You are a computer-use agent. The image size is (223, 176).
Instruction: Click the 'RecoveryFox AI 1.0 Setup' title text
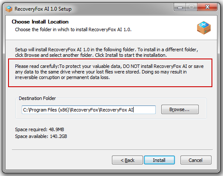[43, 9]
